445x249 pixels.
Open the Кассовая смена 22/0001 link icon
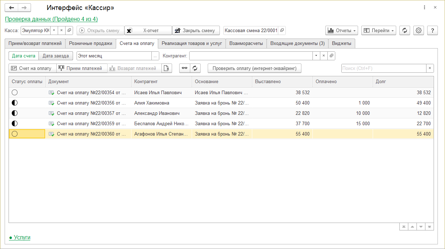click(282, 30)
